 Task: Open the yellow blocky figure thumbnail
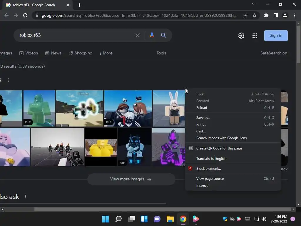point(101,147)
